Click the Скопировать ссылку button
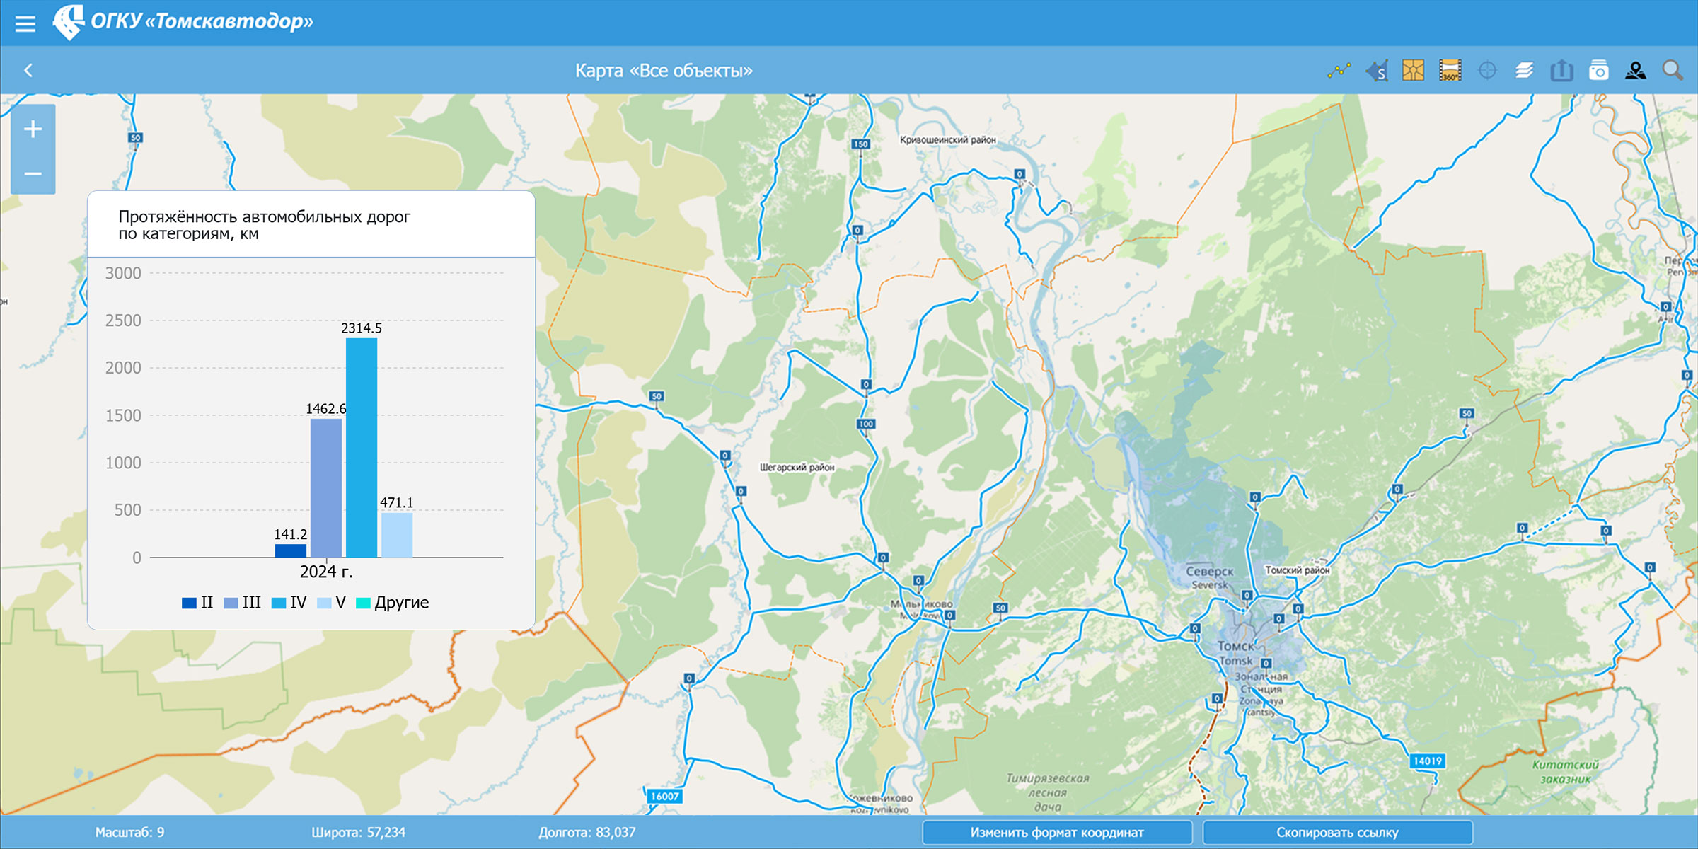The width and height of the screenshot is (1698, 849). [x=1336, y=832]
